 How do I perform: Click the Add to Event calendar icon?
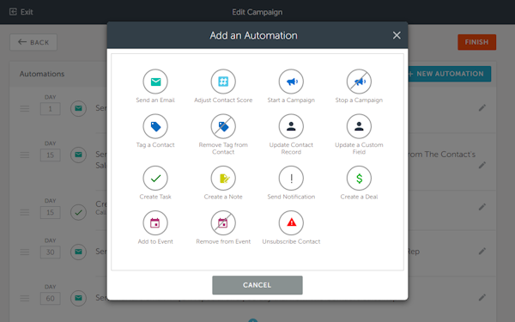[155, 222]
